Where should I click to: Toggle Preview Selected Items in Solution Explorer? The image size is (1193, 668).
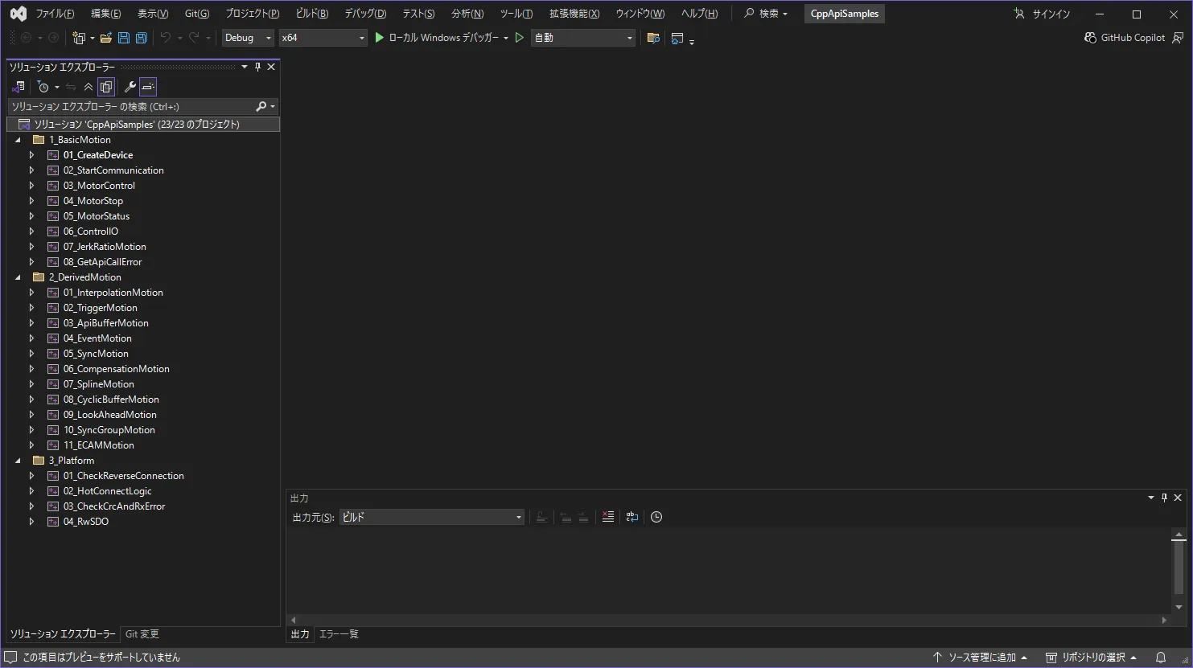coord(148,86)
